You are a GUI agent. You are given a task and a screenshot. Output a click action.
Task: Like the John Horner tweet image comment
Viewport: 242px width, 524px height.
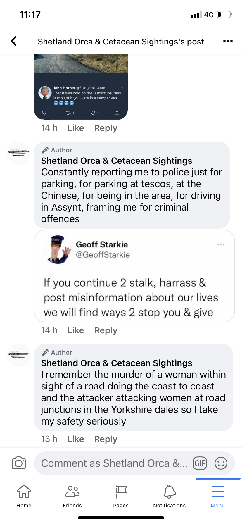[x=76, y=128]
